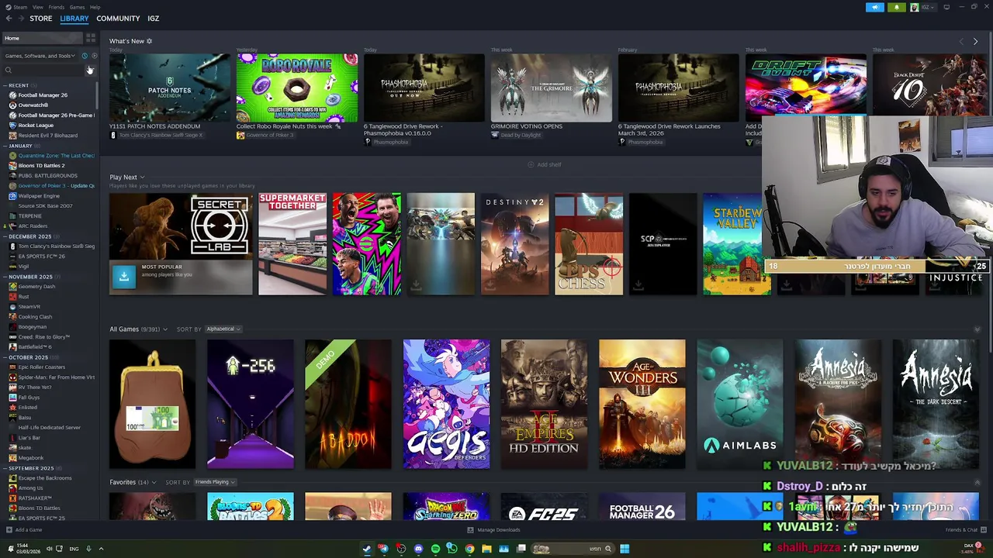
Task: Open Games, Software, and Tools dropdown
Action: coord(40,56)
